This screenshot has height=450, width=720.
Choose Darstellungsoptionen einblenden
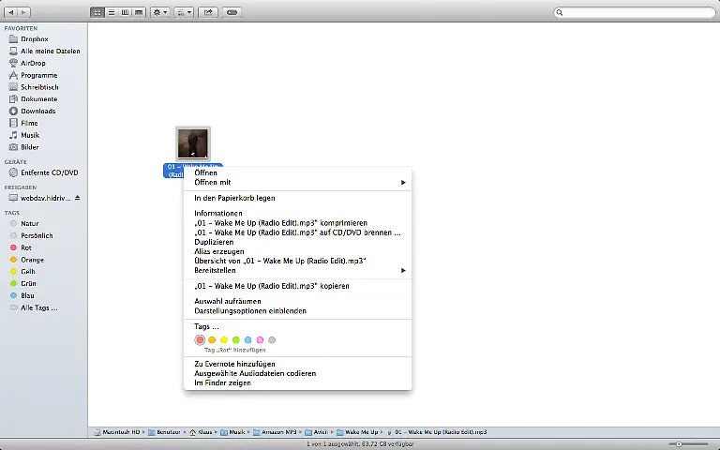(297, 311)
